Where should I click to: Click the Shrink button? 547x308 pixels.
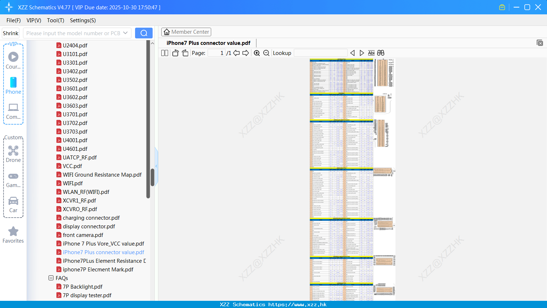click(11, 33)
